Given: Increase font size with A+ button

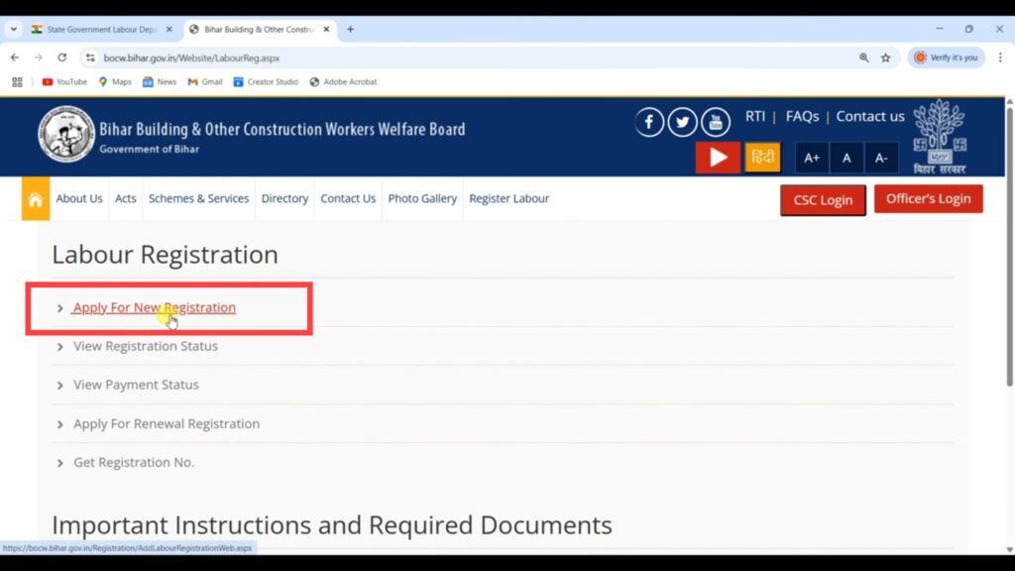Looking at the screenshot, I should [812, 158].
